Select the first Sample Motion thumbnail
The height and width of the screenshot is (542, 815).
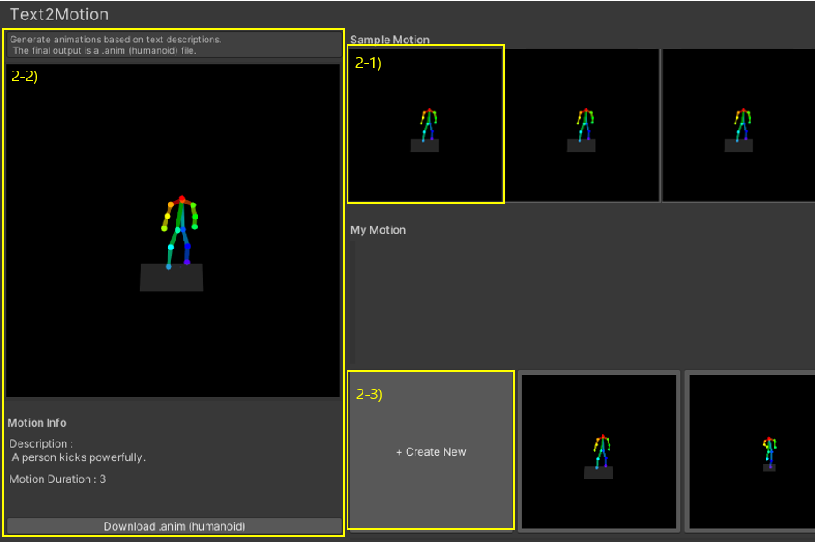pos(426,124)
